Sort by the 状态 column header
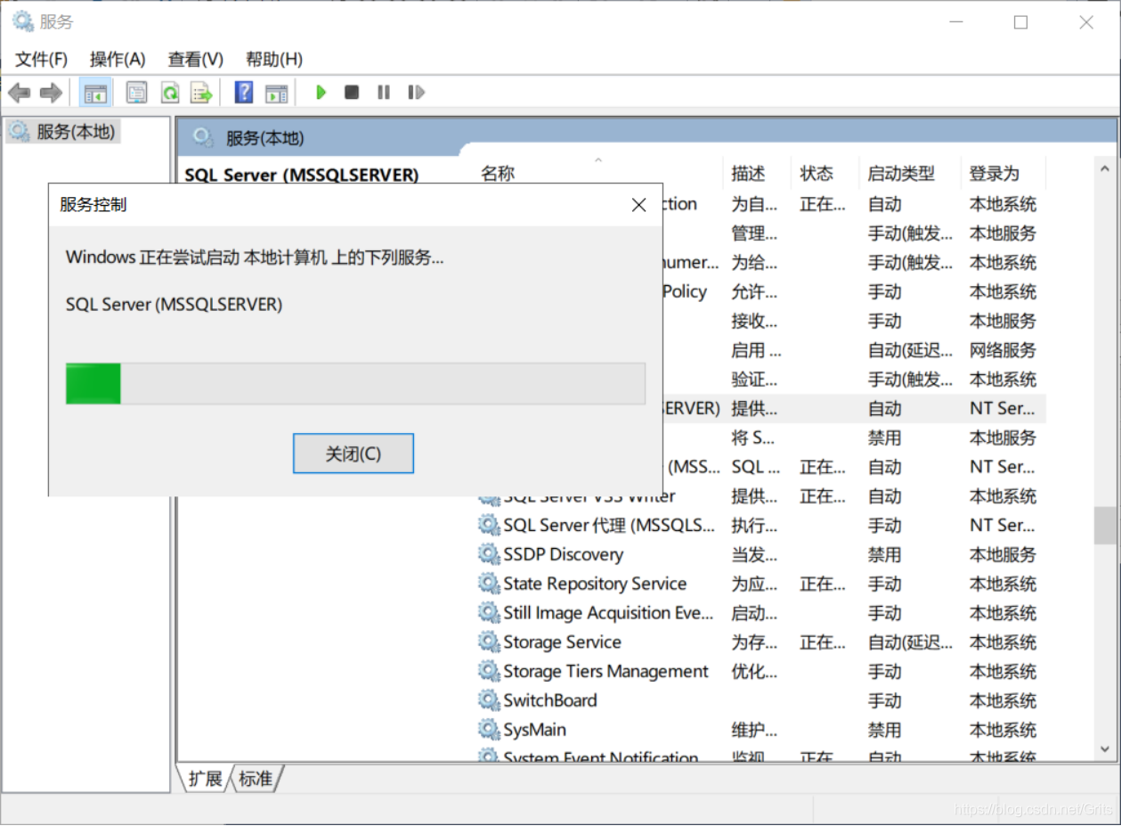Viewport: 1121px width, 826px height. (825, 173)
